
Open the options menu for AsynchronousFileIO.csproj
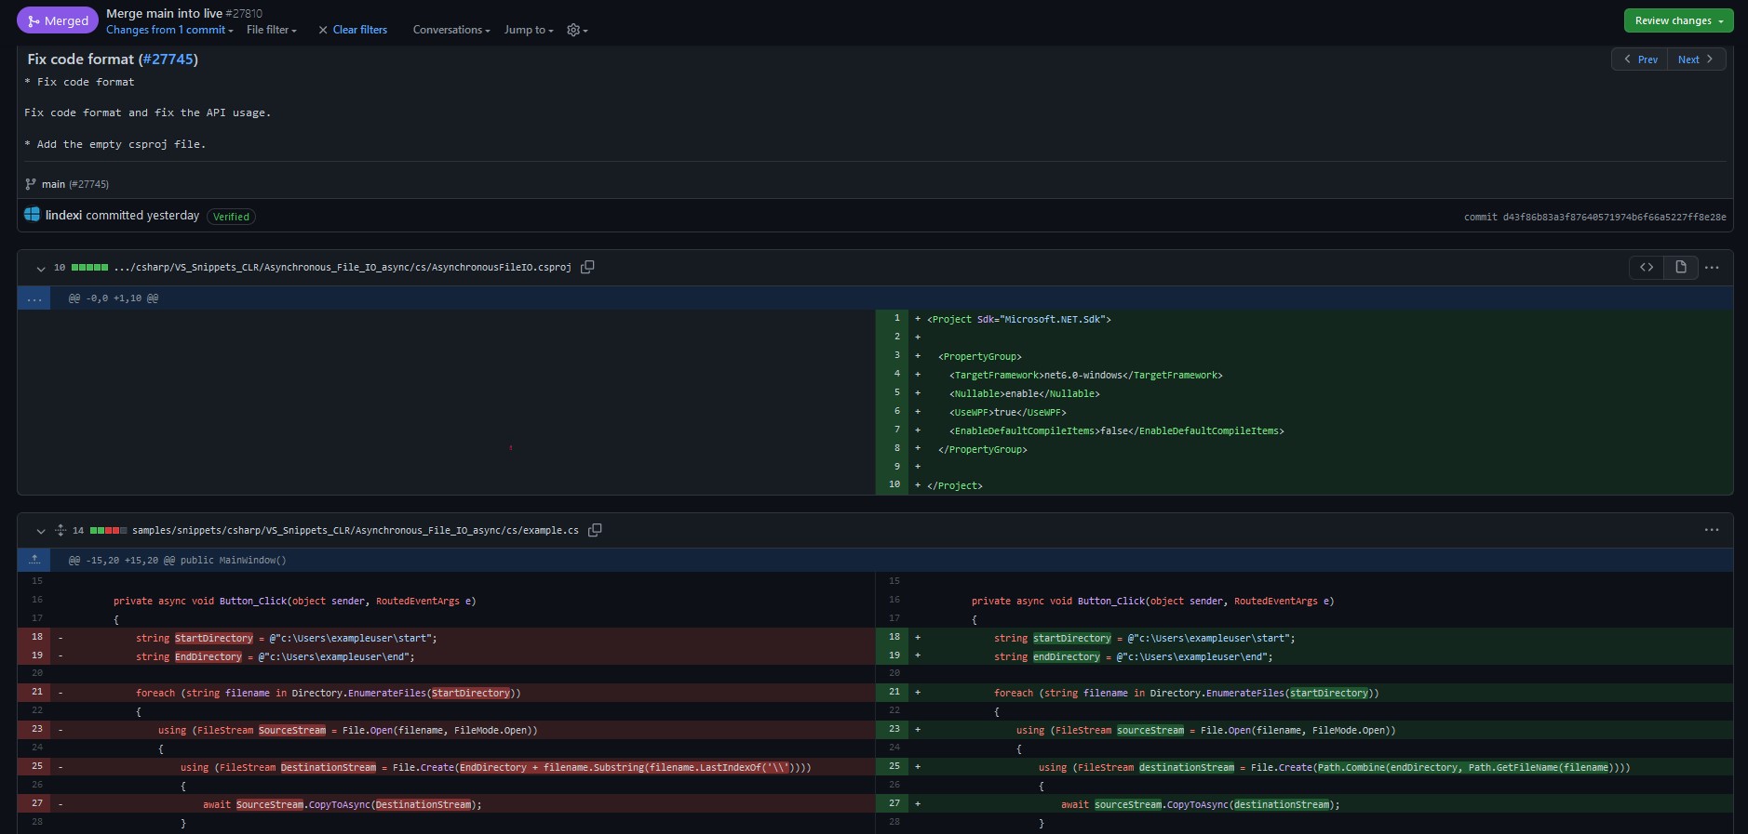tap(1711, 268)
